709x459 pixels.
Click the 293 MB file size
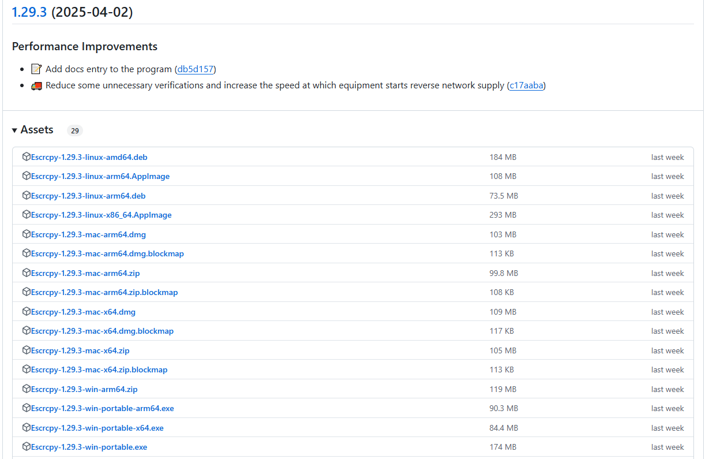click(503, 215)
